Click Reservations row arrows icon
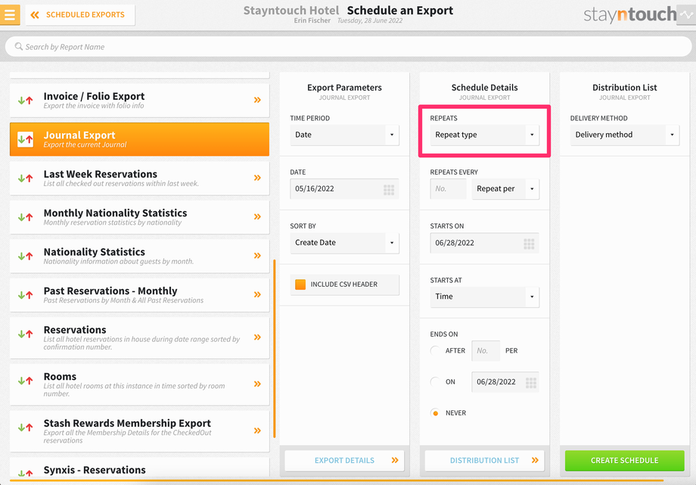 [x=25, y=334]
